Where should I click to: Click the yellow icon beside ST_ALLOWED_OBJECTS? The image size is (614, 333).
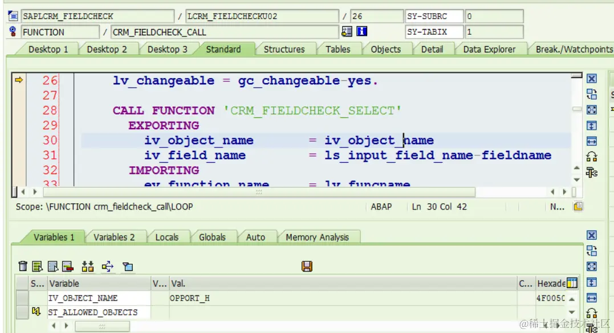[36, 311]
